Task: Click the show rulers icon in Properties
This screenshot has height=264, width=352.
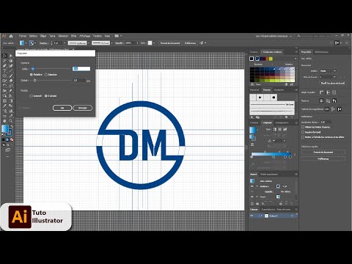Action: tap(321, 92)
